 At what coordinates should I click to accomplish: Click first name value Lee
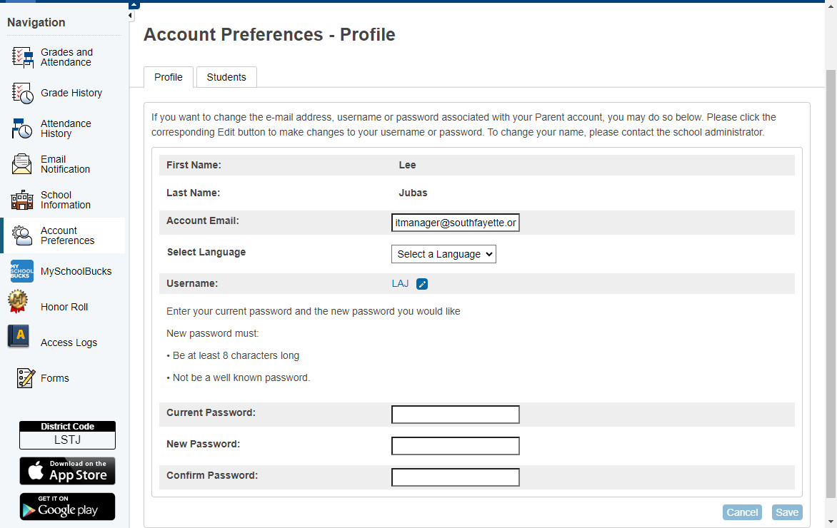[x=407, y=166]
